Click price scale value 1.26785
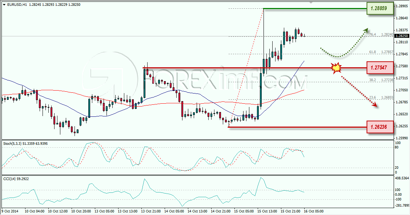 pyautogui.click(x=402, y=102)
